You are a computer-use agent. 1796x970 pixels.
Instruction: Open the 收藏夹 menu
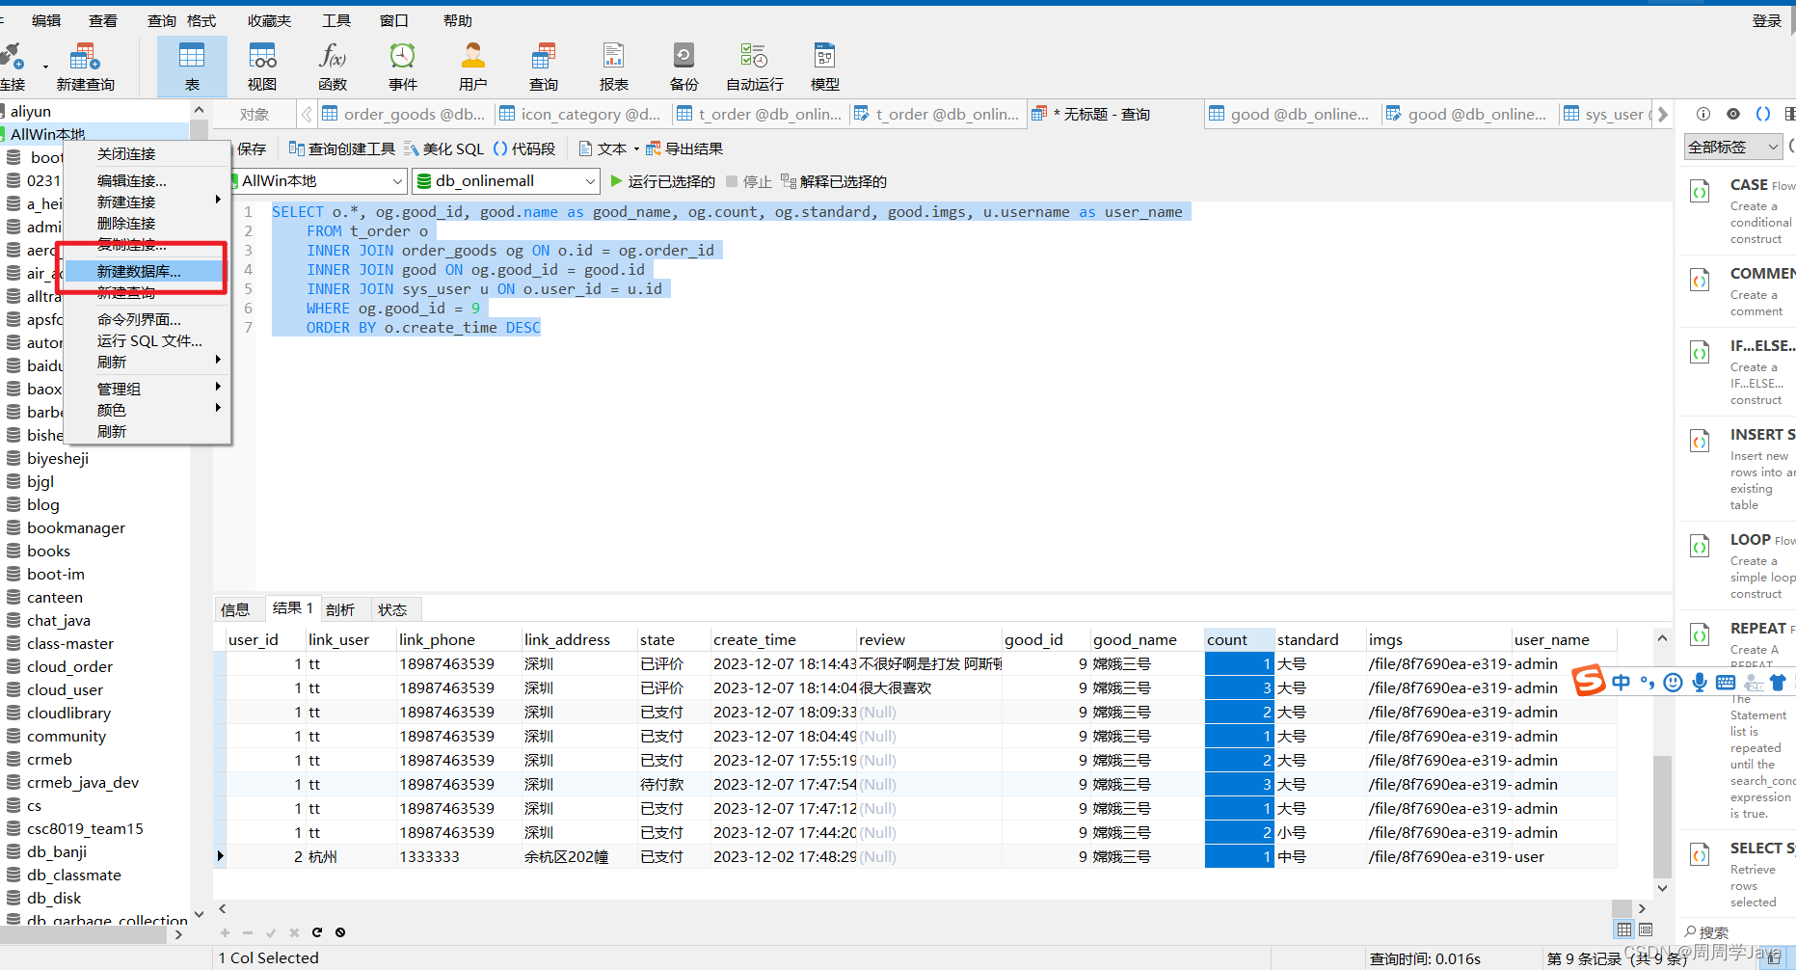(269, 20)
